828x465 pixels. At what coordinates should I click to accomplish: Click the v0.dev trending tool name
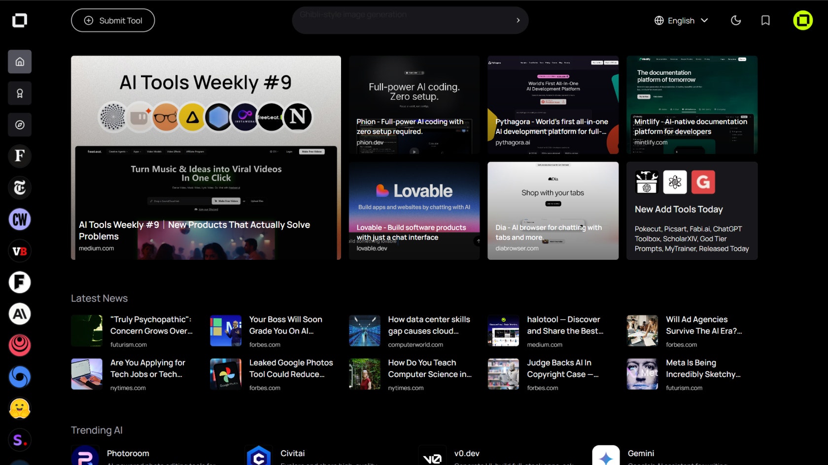(467, 453)
